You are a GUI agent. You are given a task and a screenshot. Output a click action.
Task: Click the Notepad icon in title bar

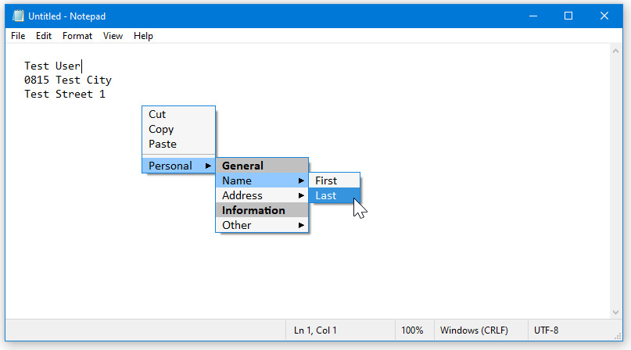tap(18, 16)
